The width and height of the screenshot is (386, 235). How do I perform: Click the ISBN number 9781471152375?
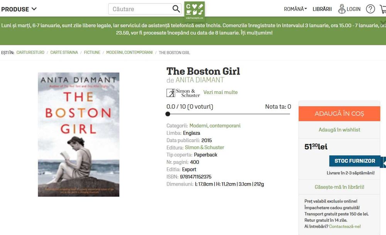pos(195,177)
